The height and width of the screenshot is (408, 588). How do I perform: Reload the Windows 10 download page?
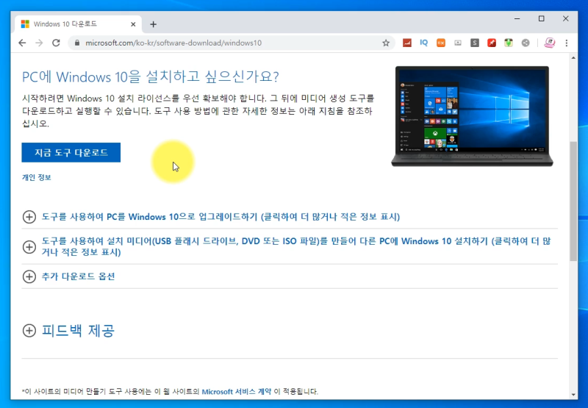coord(56,43)
